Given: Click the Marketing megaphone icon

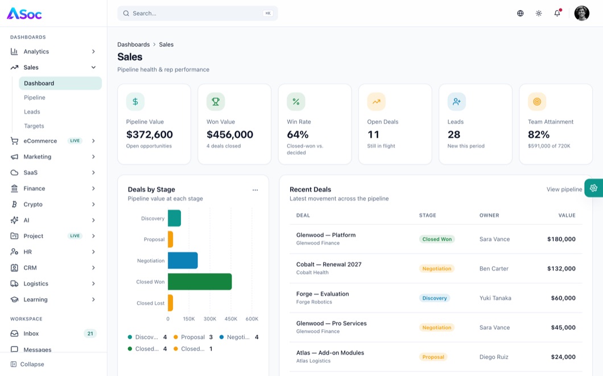Looking at the screenshot, I should pos(14,157).
